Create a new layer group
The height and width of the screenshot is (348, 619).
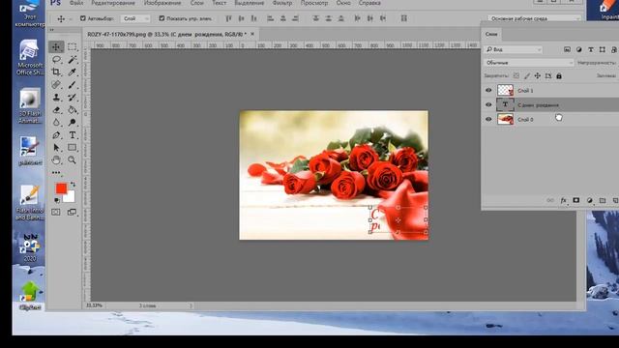point(603,200)
